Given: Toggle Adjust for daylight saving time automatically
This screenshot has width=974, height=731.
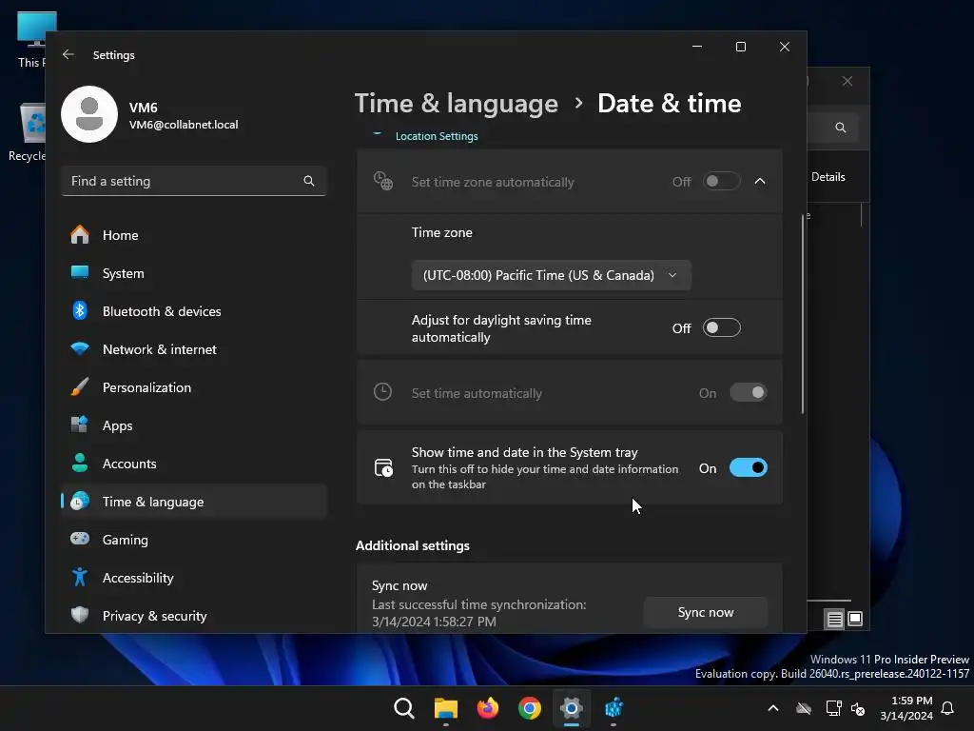Looking at the screenshot, I should point(721,327).
